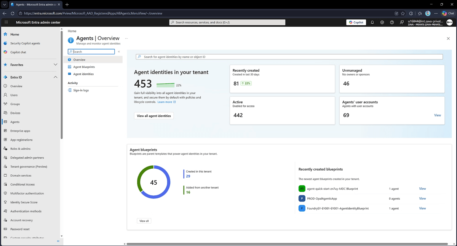Screen dimensions: 457x246
Task: Click View all blueprints button
Action: [144, 221]
